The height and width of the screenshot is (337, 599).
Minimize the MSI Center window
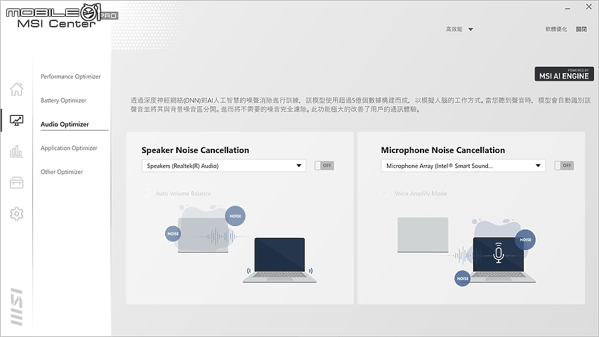coord(567,8)
